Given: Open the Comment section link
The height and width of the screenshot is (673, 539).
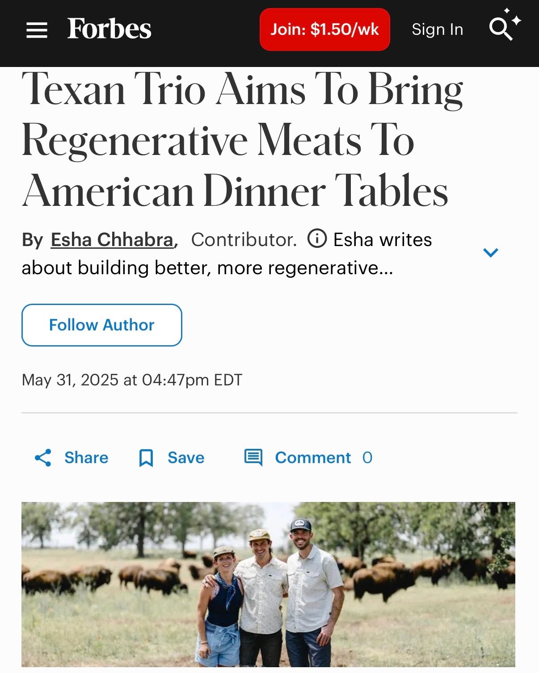Looking at the screenshot, I should (313, 458).
